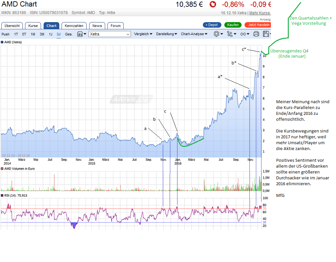This screenshot has width=336, height=262.
Task: Enable Push live updates
Action: [x=6, y=34]
